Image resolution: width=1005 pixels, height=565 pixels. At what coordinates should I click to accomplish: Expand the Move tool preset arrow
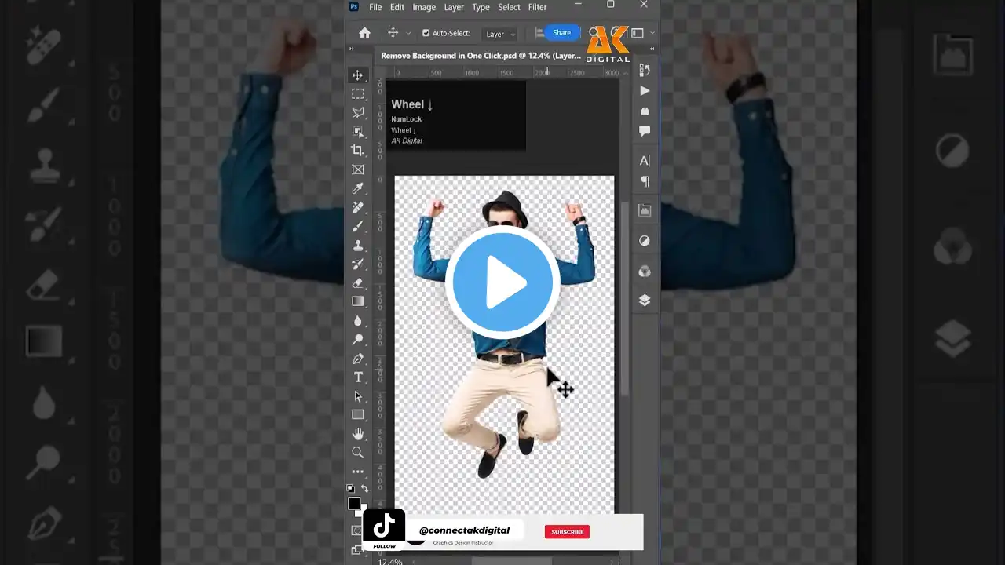pyautogui.click(x=408, y=33)
